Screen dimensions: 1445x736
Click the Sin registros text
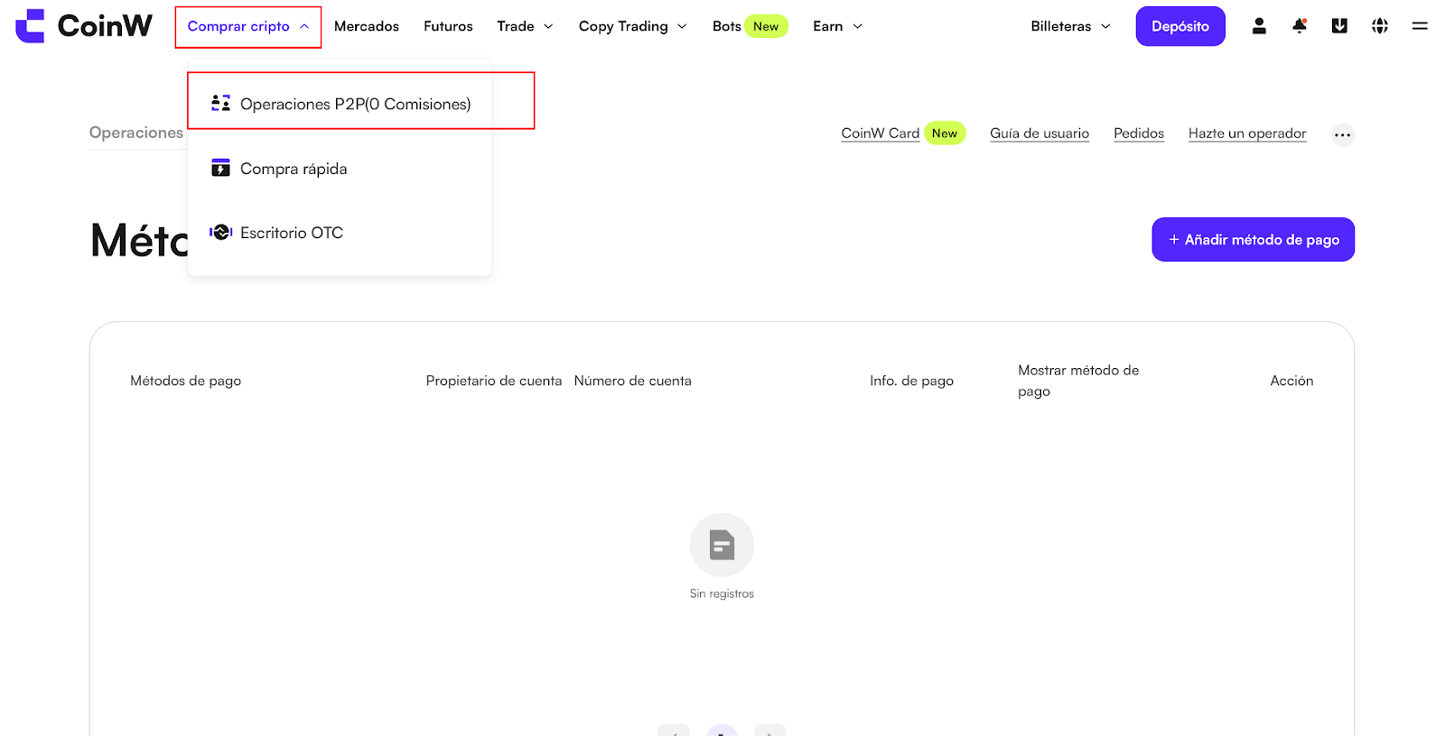(722, 593)
